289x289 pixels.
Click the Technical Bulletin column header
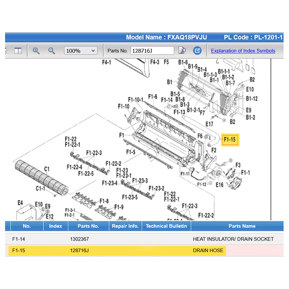pyautogui.click(x=166, y=226)
